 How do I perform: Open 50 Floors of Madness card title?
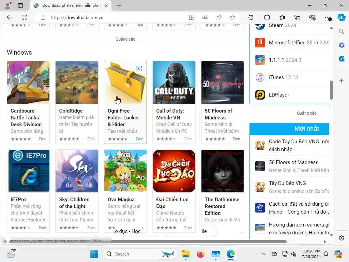pos(218,114)
